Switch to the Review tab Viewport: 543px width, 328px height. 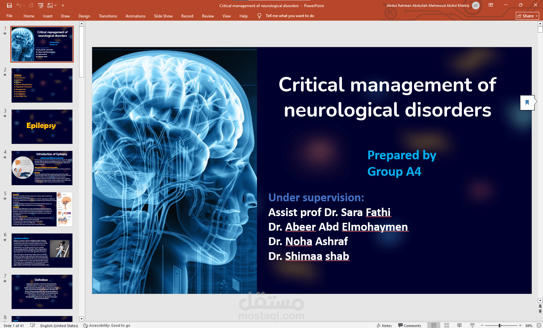(208, 16)
